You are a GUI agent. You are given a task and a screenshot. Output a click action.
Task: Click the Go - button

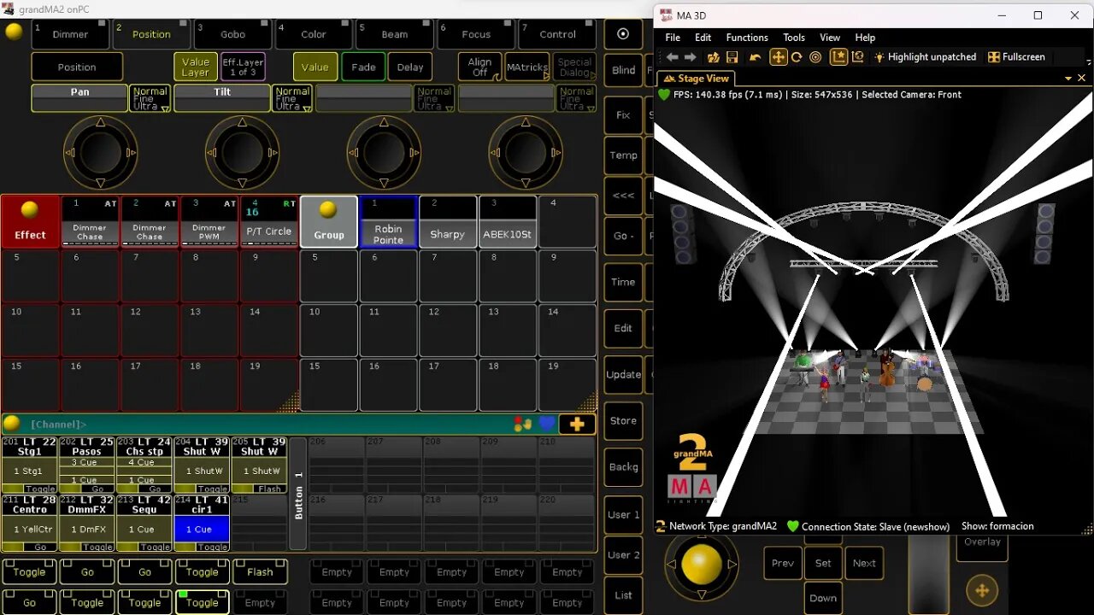623,236
